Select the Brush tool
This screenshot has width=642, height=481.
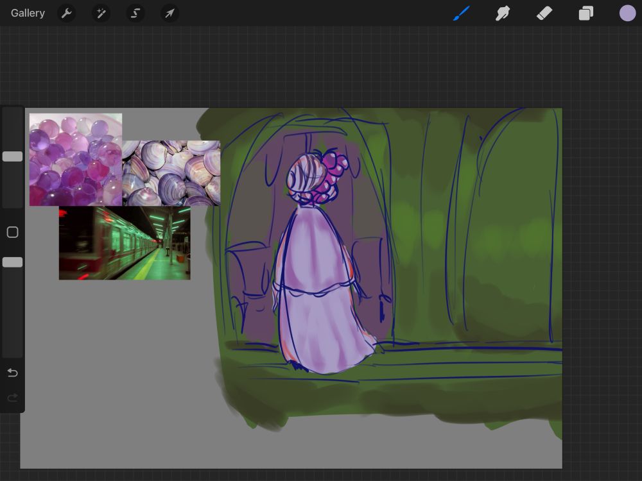point(462,13)
